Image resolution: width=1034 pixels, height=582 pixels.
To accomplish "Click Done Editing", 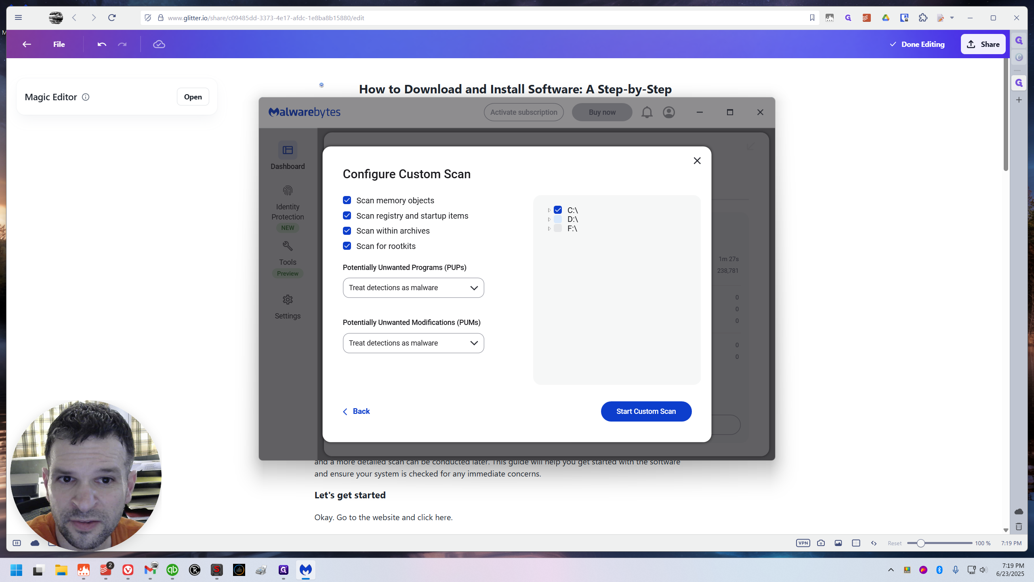I will click(x=917, y=44).
